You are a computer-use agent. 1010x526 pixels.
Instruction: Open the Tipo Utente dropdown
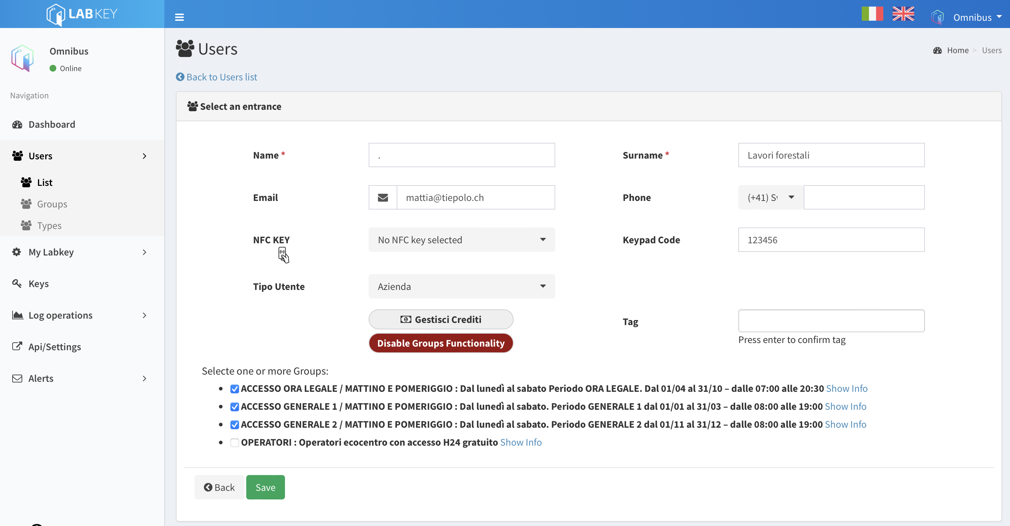tap(462, 287)
